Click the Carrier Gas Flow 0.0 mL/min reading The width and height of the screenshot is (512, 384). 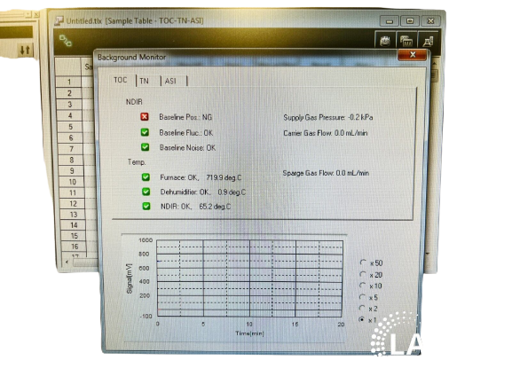click(326, 133)
